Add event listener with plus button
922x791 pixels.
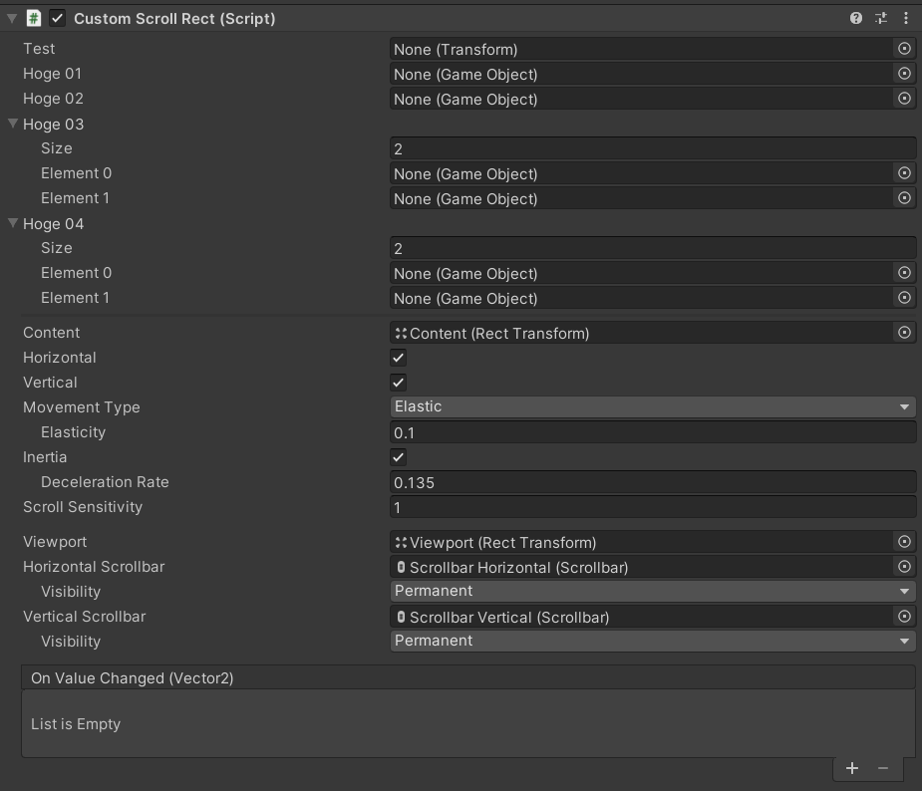pos(852,768)
